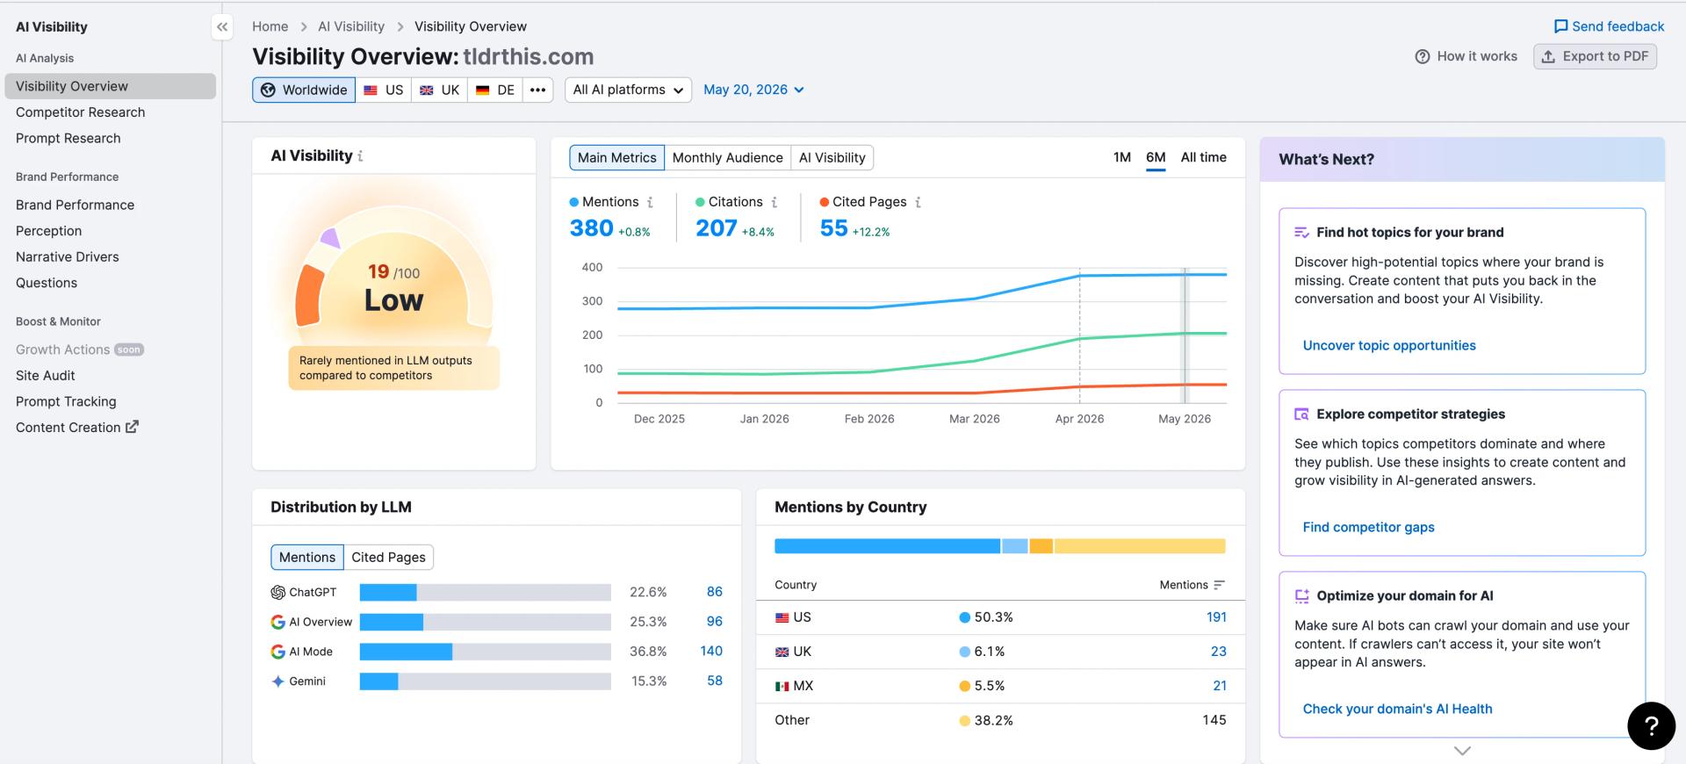1686x764 pixels.
Task: Click Find competitor gaps link
Action: (1368, 528)
